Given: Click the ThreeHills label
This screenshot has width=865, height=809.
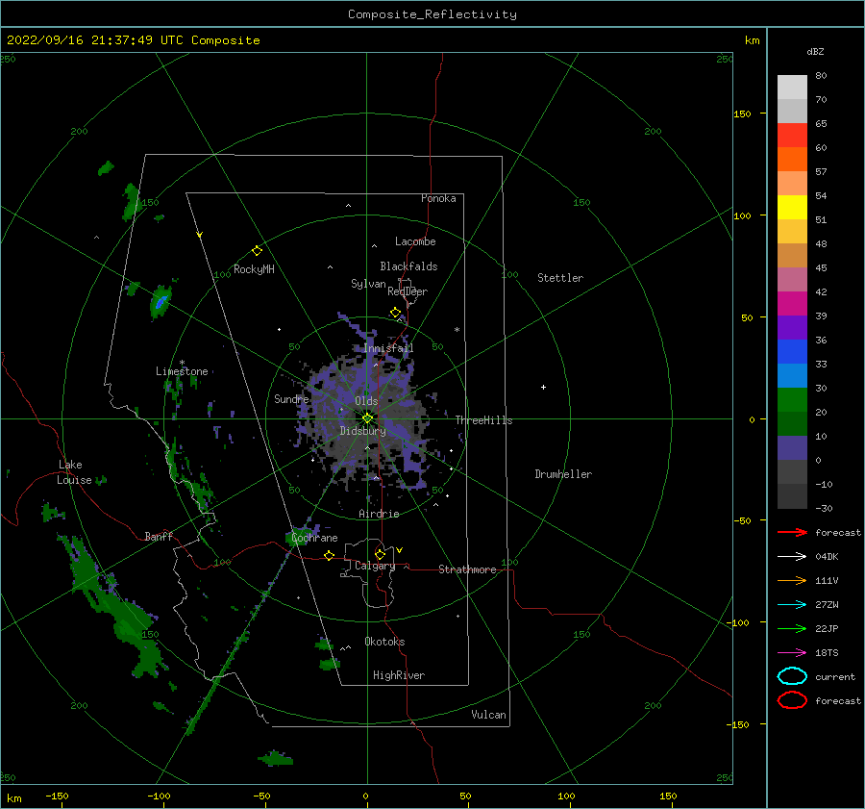Looking at the screenshot, I should pos(483,420).
